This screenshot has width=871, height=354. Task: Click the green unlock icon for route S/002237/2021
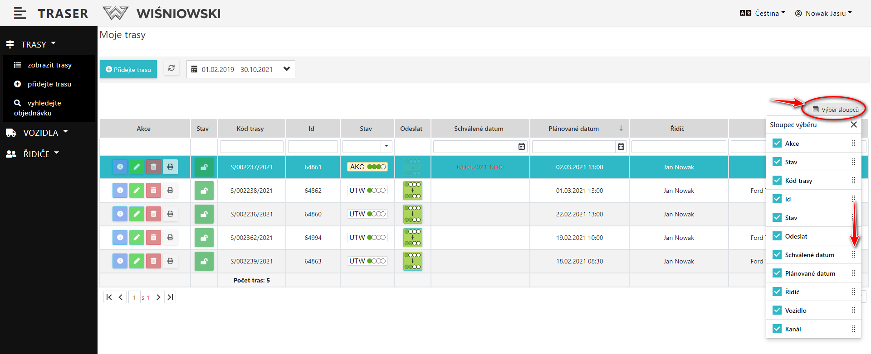(x=204, y=167)
